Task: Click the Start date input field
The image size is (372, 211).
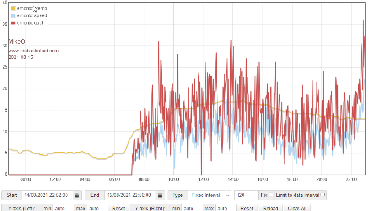Action: pyautogui.click(x=47, y=195)
